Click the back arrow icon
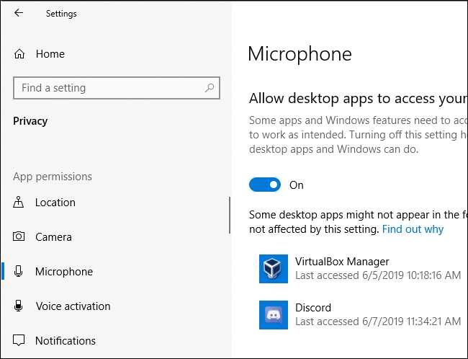 pyautogui.click(x=19, y=13)
